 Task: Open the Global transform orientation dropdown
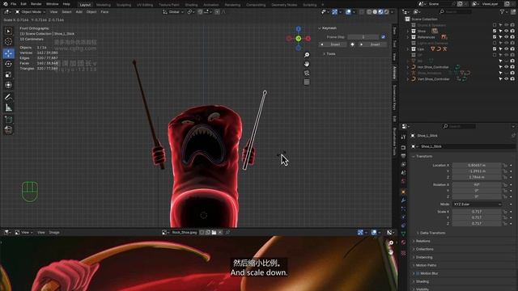[173, 12]
